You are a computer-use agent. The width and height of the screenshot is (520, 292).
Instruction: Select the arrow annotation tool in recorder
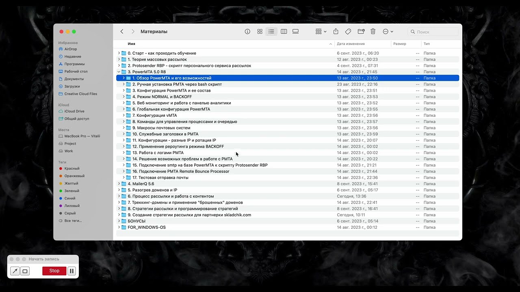(x=15, y=271)
